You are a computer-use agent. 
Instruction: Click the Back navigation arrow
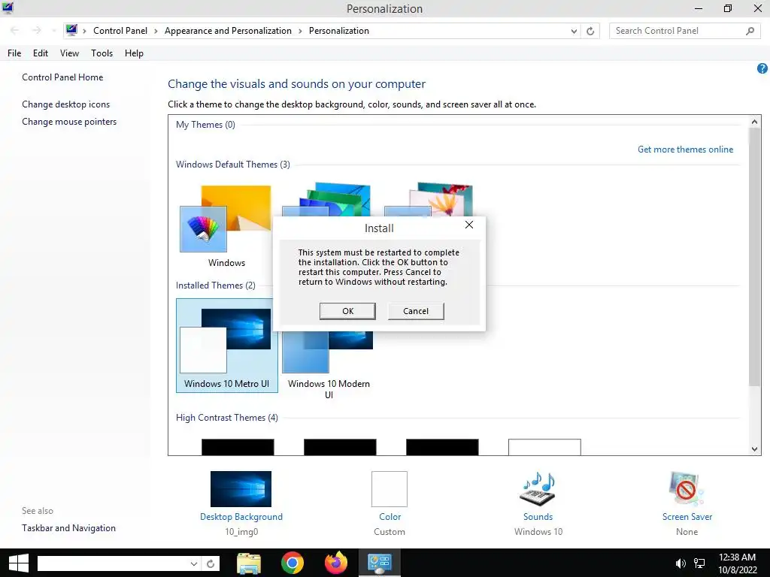click(15, 30)
